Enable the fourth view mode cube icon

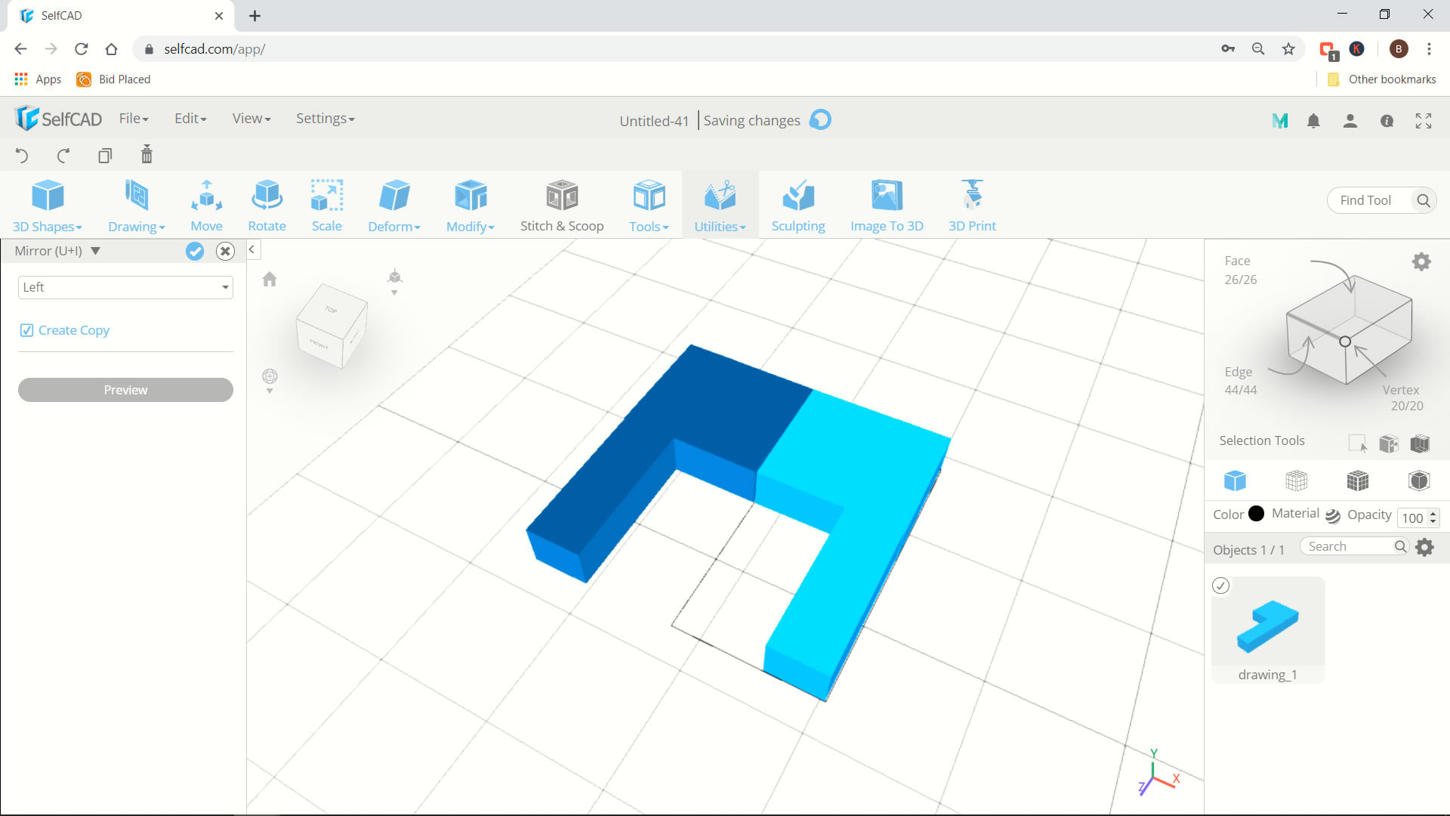pos(1419,481)
